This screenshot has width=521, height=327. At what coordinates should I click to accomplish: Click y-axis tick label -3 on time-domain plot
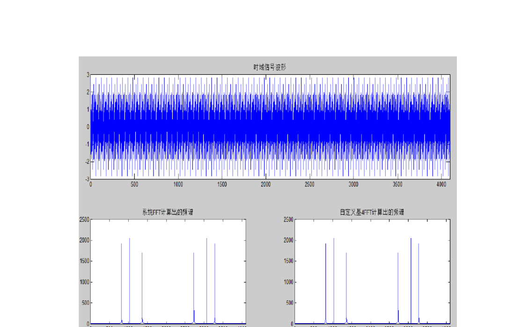click(x=86, y=179)
